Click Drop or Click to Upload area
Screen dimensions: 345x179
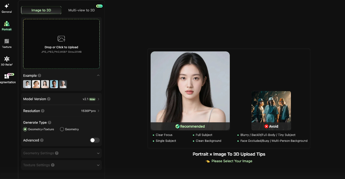point(61,47)
